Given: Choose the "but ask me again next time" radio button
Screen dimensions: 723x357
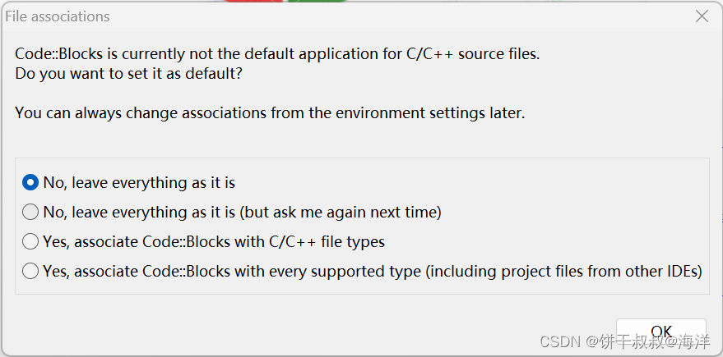Looking at the screenshot, I should (30, 212).
